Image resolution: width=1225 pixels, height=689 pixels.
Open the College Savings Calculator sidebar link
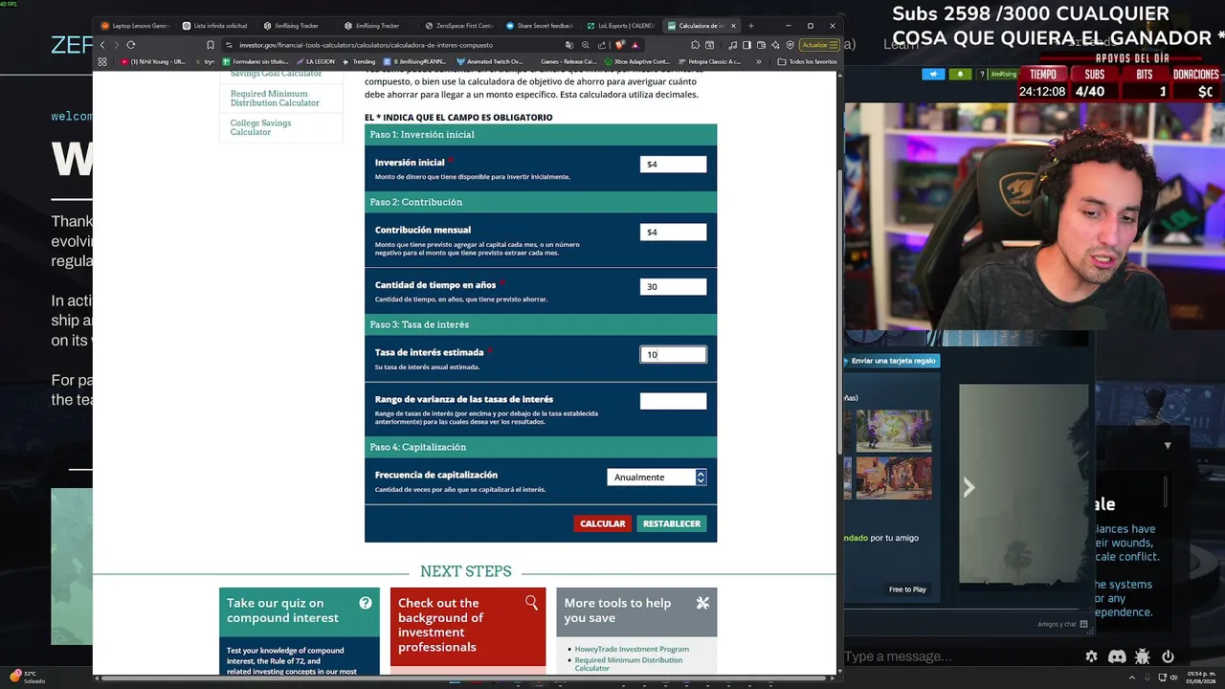coord(260,127)
